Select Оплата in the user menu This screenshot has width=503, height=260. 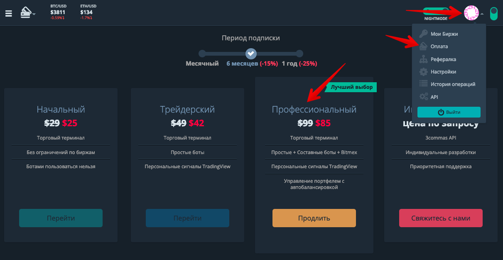(x=439, y=47)
